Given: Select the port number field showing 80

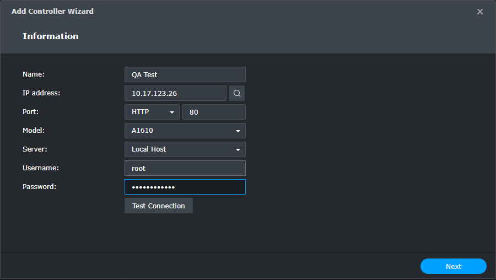Looking at the screenshot, I should [x=214, y=112].
